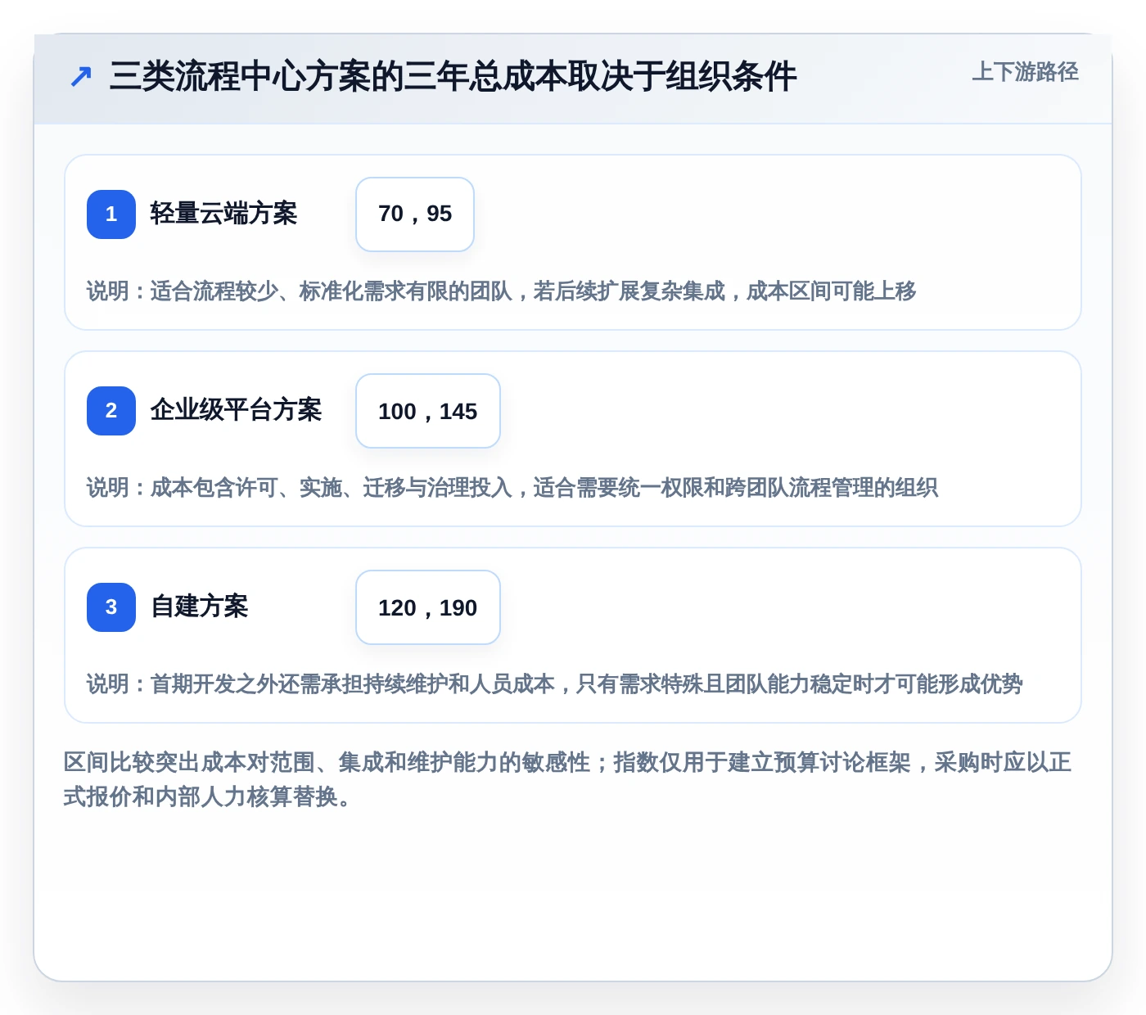The height and width of the screenshot is (1015, 1146).
Task: Click the number 1 badge
Action: tap(111, 214)
